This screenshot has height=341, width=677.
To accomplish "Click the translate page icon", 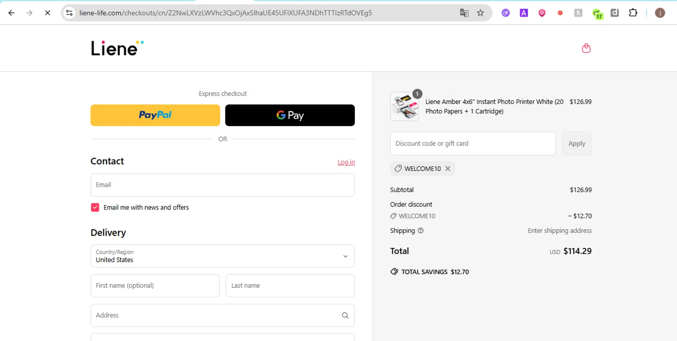I will click(464, 13).
